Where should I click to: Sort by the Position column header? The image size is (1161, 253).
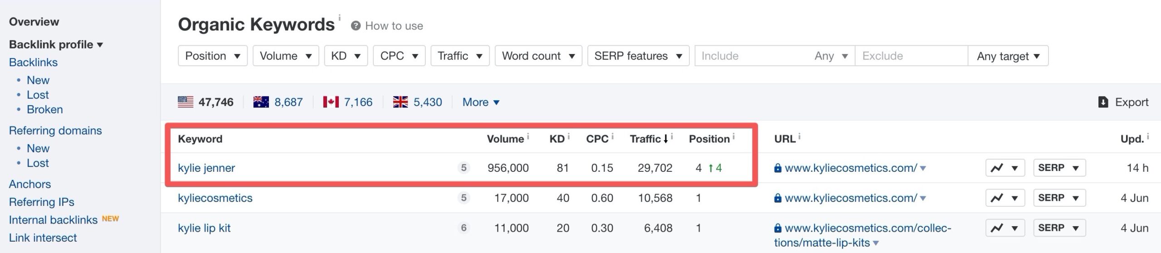[x=709, y=139]
